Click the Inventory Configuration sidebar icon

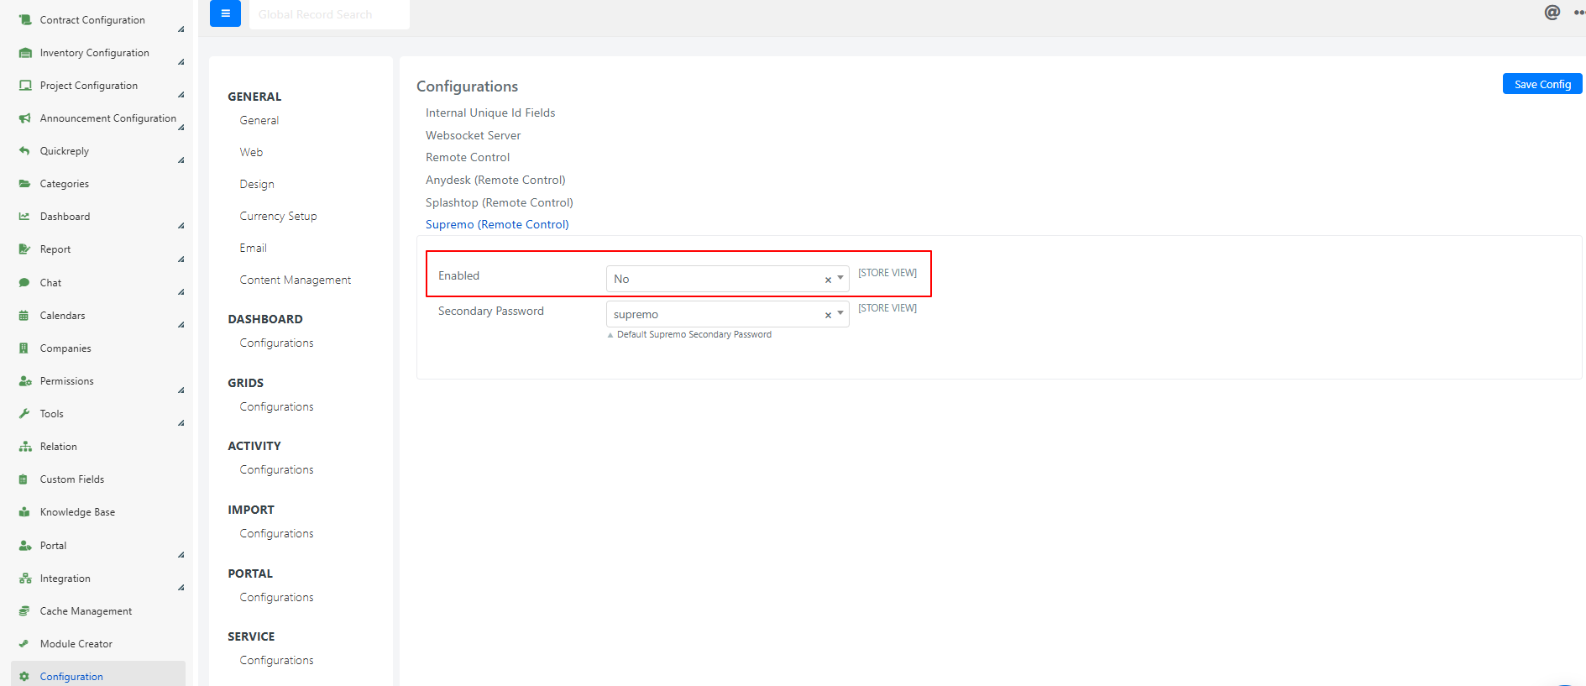[25, 52]
